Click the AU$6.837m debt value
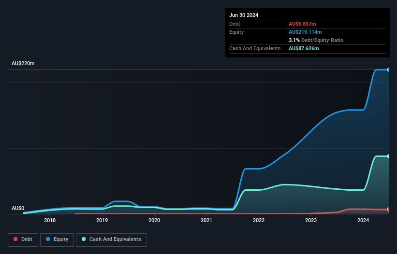 tap(302, 24)
